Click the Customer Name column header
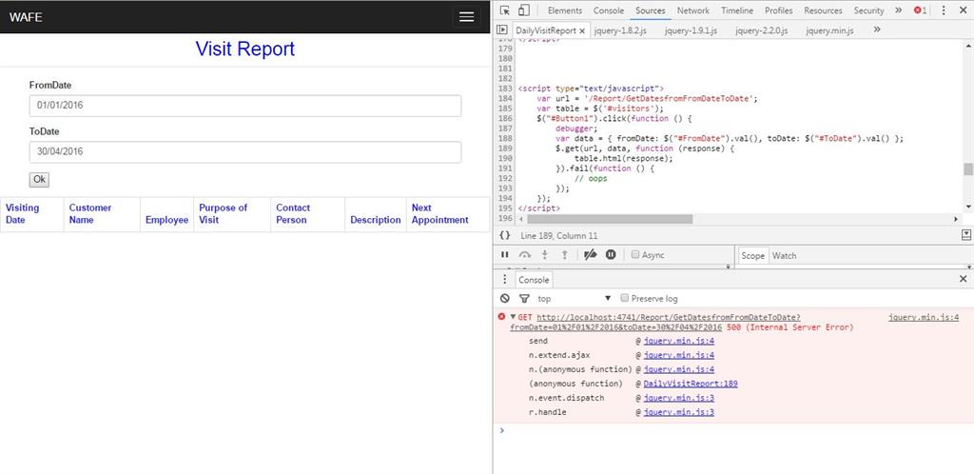The image size is (974, 474). point(101,214)
